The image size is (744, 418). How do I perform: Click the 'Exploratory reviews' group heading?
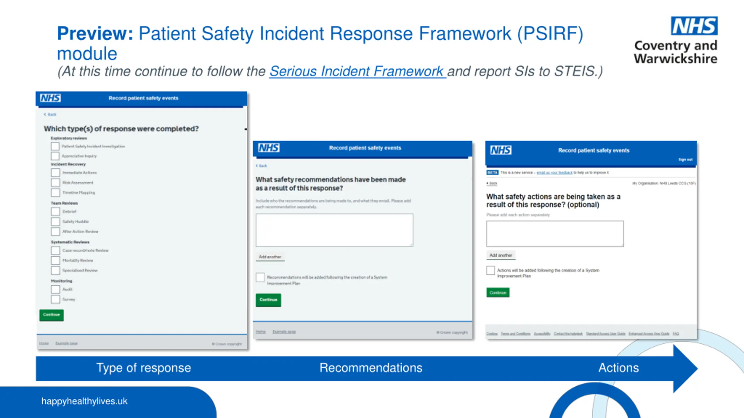coord(69,138)
